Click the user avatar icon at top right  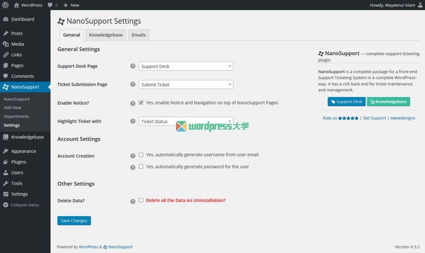(420, 5)
